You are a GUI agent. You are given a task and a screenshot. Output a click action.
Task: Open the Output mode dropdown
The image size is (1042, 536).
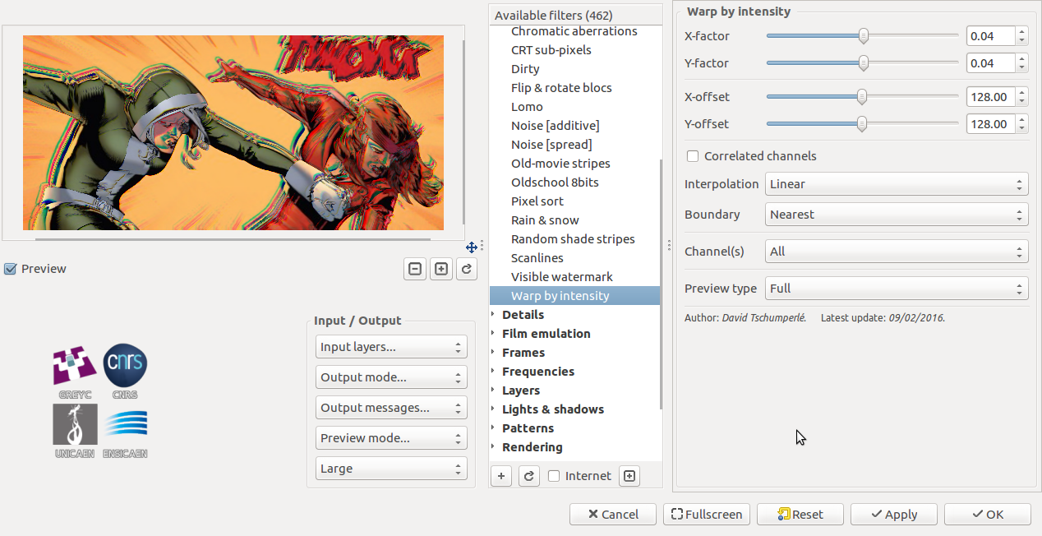pos(391,377)
